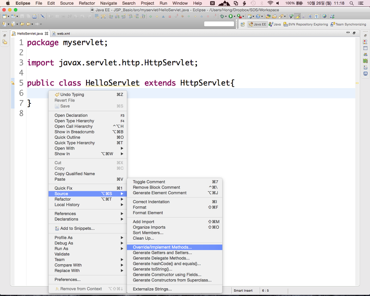The width and height of the screenshot is (370, 296).
Task: Select Format in Source submenu
Action: [175, 207]
